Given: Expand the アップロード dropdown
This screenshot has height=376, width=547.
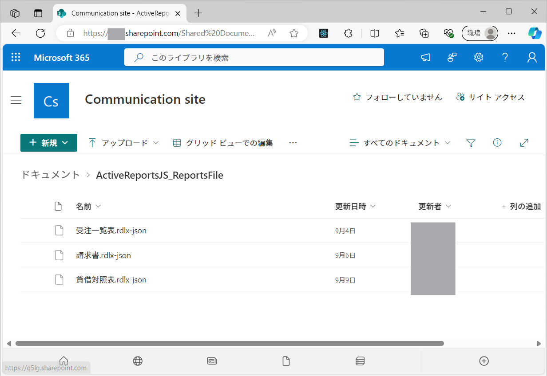Looking at the screenshot, I should pyautogui.click(x=156, y=143).
